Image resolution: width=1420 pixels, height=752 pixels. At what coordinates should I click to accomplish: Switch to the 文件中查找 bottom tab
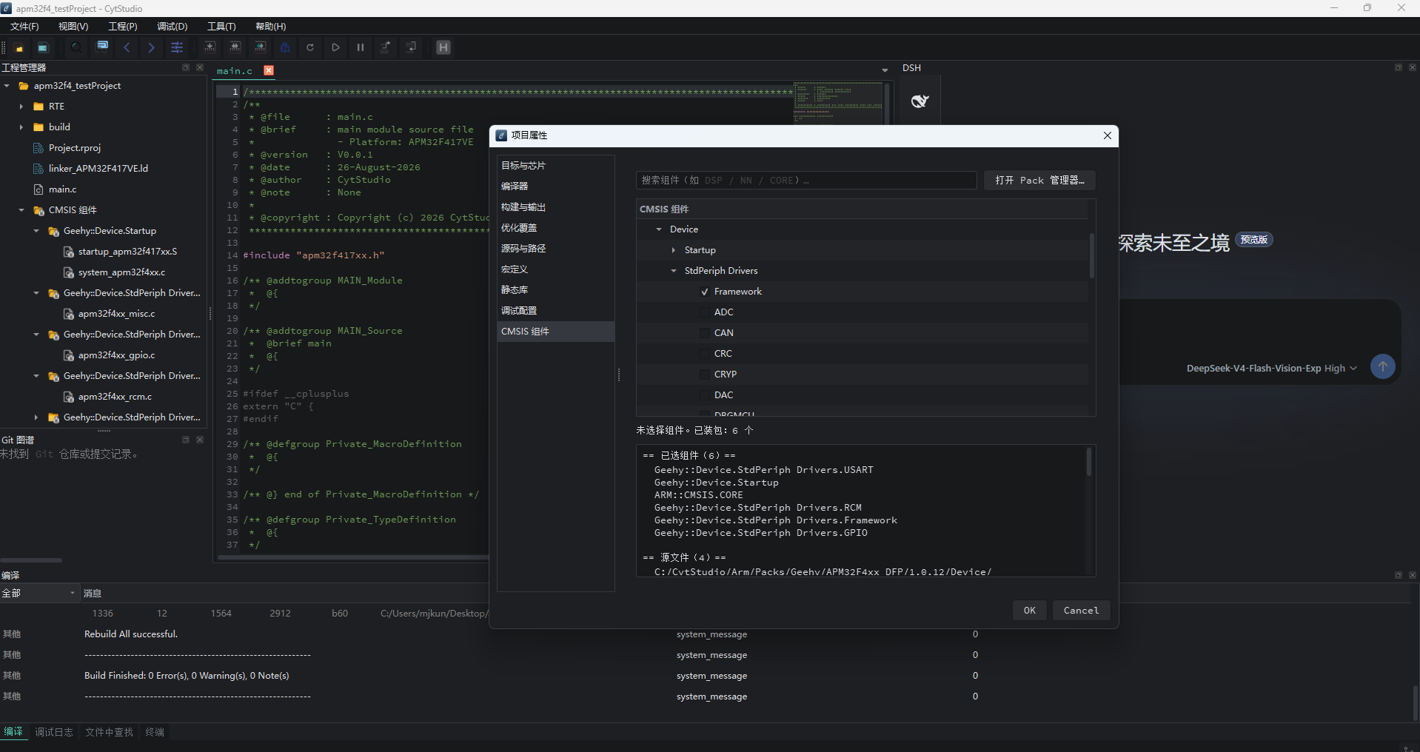(109, 732)
